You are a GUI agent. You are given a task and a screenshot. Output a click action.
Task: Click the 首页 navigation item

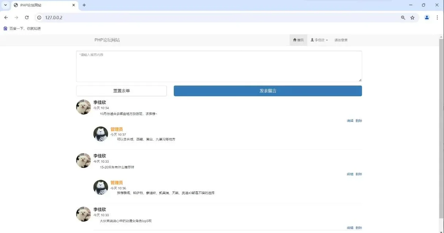click(298, 40)
